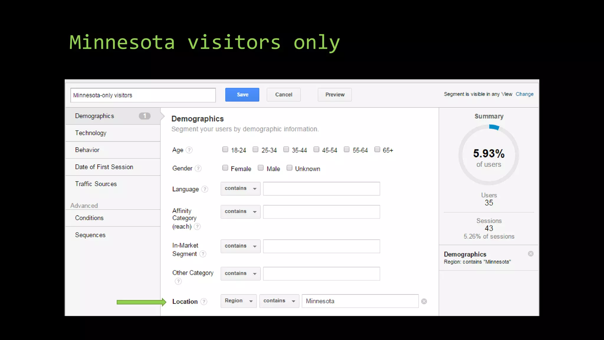Click the blue Save button
Viewport: 604px width, 340px height.
242,95
